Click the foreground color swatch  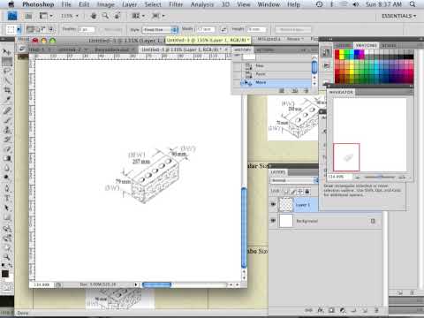click(5, 274)
